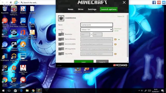Switch to the Skins tab
This screenshot has width=166, height=93.
click(81, 9)
